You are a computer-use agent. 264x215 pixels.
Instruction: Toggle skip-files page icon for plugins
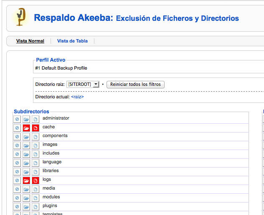click(x=36, y=207)
